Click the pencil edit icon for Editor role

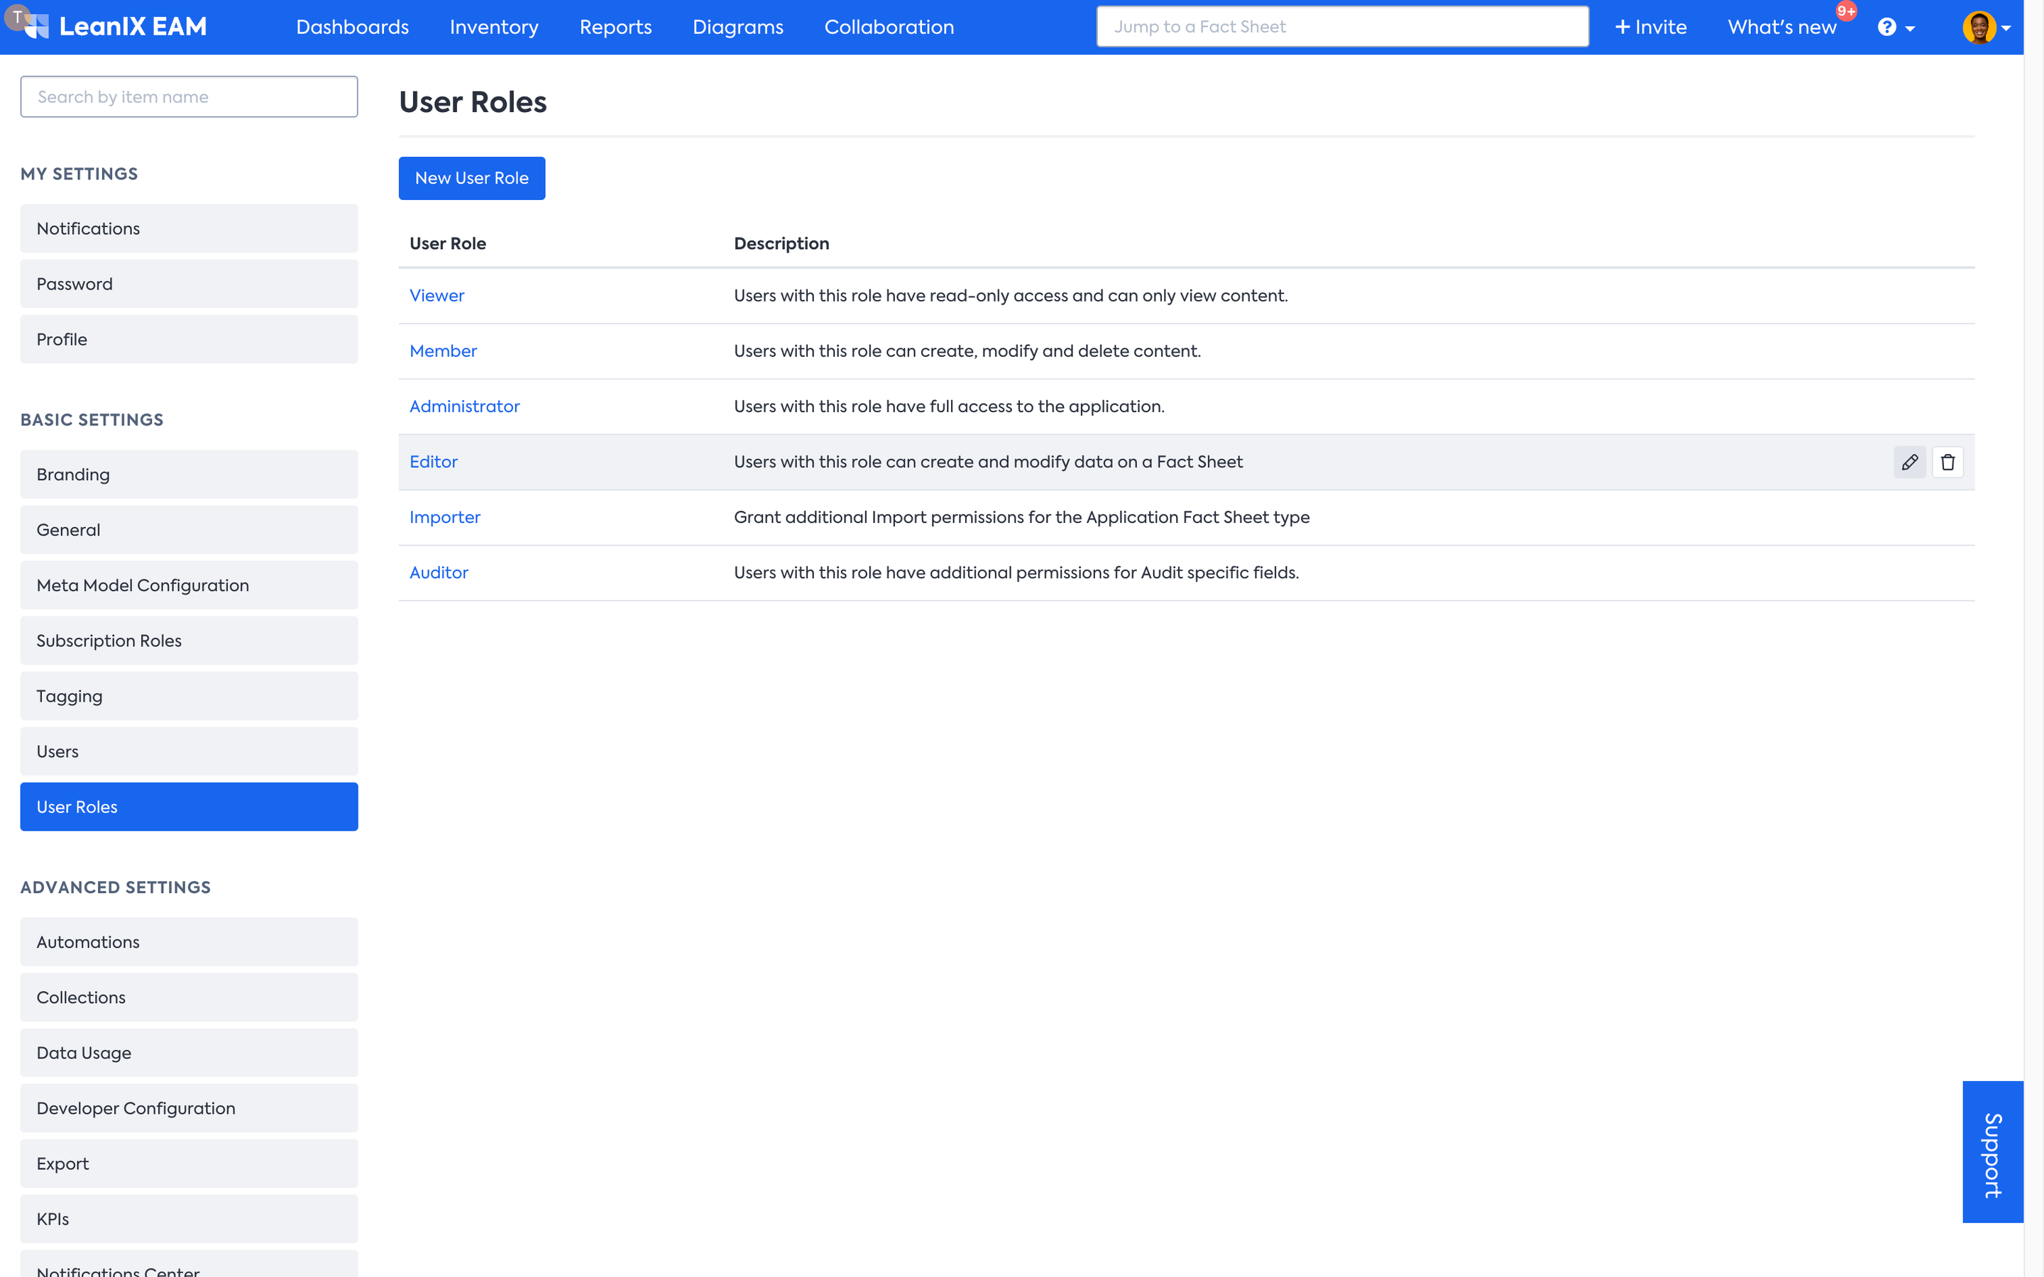(1909, 462)
